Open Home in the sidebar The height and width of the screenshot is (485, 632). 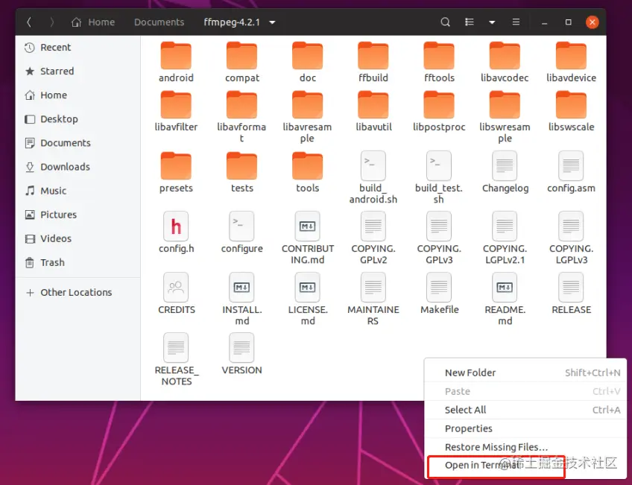78,95
